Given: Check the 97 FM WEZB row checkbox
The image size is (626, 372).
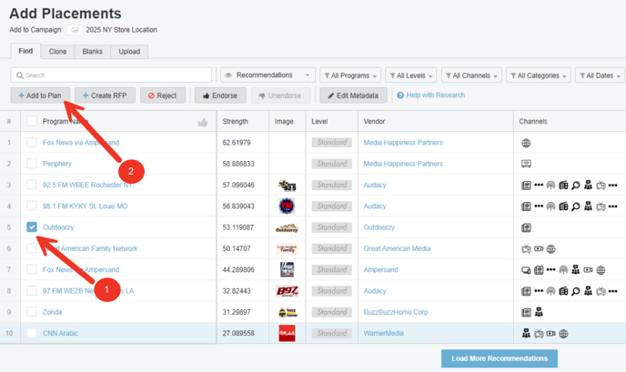Looking at the screenshot, I should tap(32, 290).
